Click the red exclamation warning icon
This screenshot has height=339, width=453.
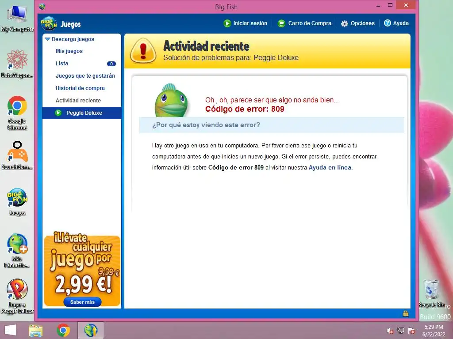pyautogui.click(x=143, y=51)
